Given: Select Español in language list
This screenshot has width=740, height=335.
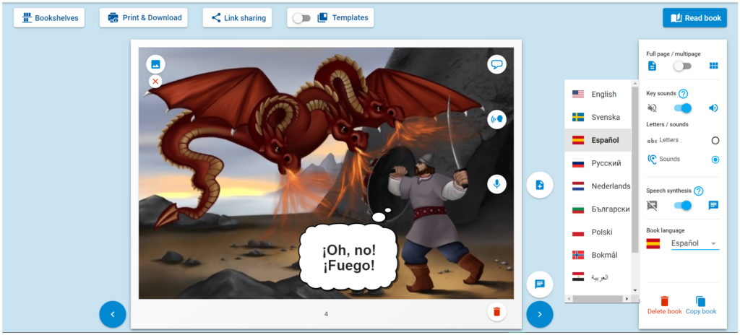Looking at the screenshot, I should click(598, 140).
